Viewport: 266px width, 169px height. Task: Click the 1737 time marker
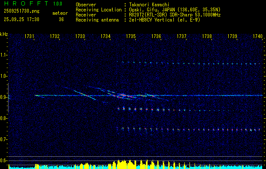pyautogui.click(x=181, y=36)
